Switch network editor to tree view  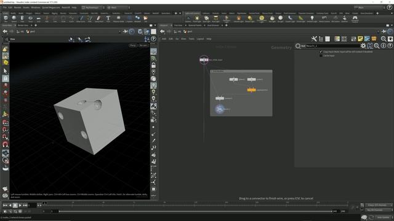coord(321,39)
